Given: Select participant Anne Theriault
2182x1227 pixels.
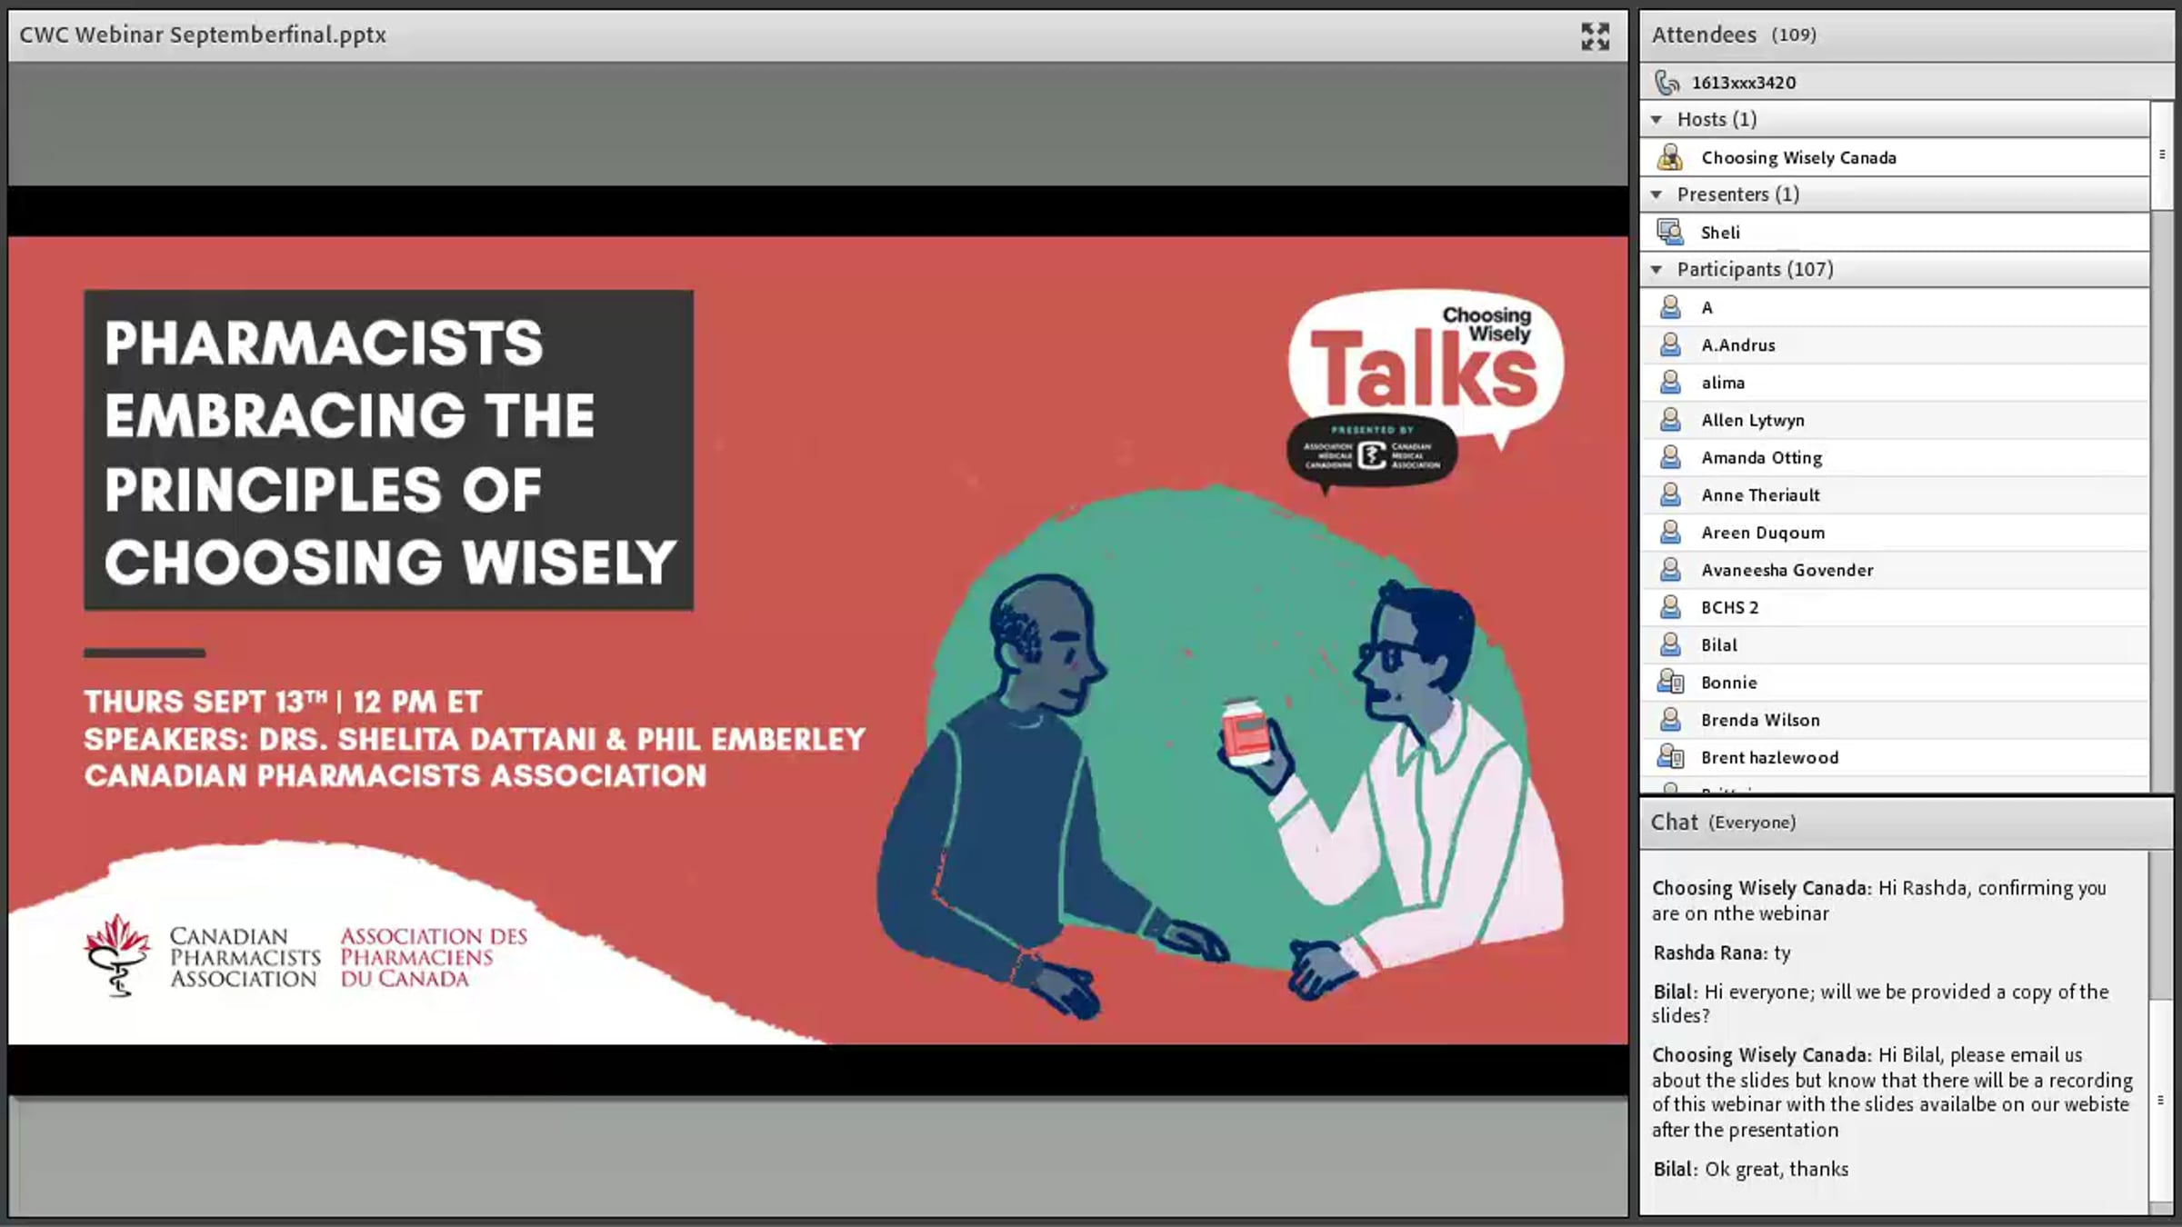Looking at the screenshot, I should coord(1895,494).
